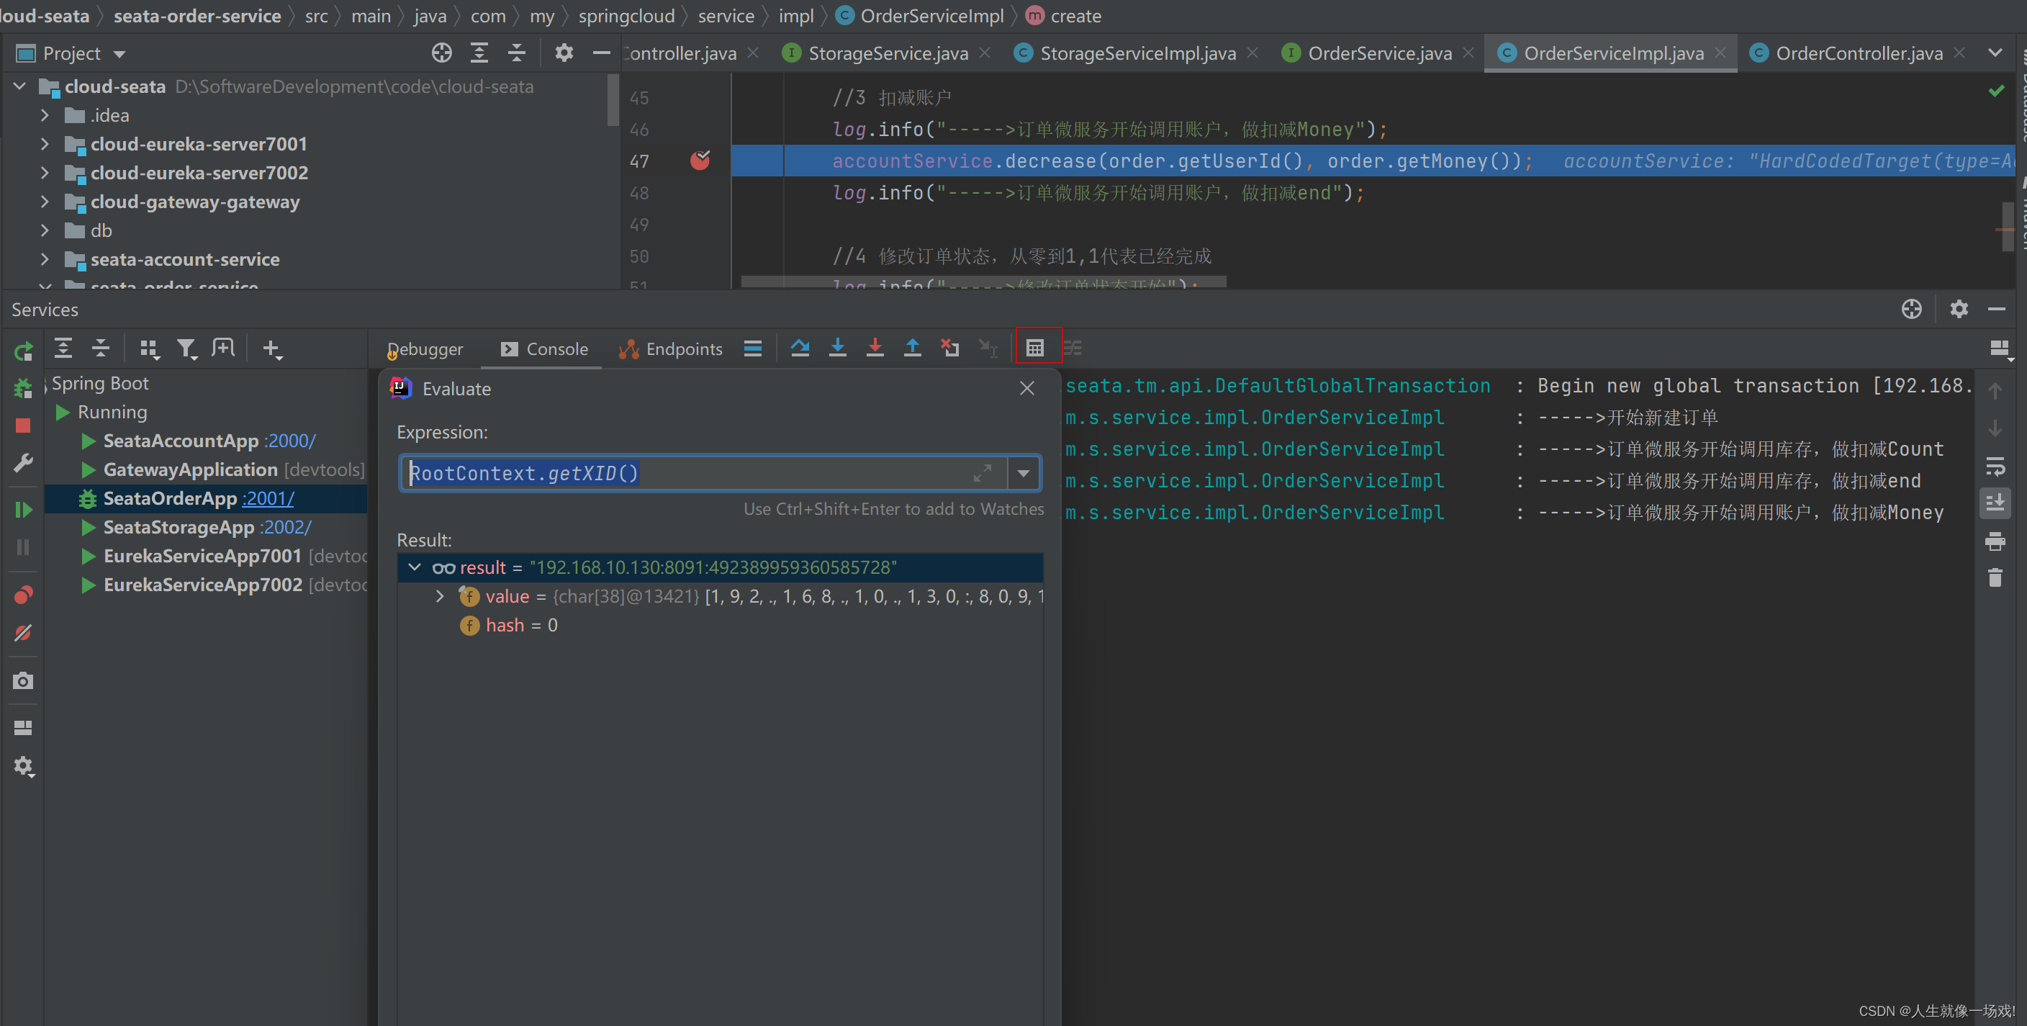Switch to the Debugger tab
Image resolution: width=2027 pixels, height=1026 pixels.
click(x=425, y=348)
